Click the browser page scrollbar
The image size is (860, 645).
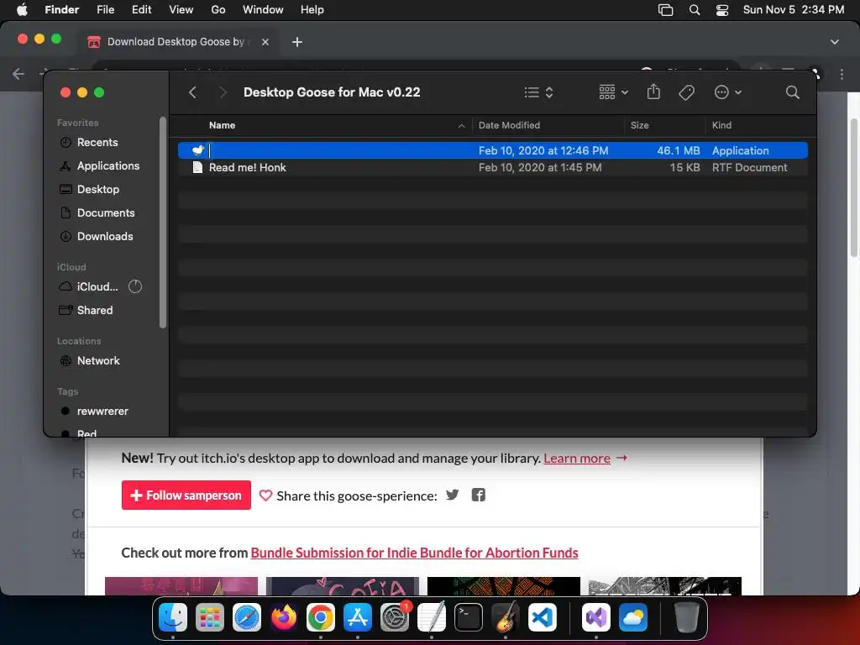click(x=853, y=186)
